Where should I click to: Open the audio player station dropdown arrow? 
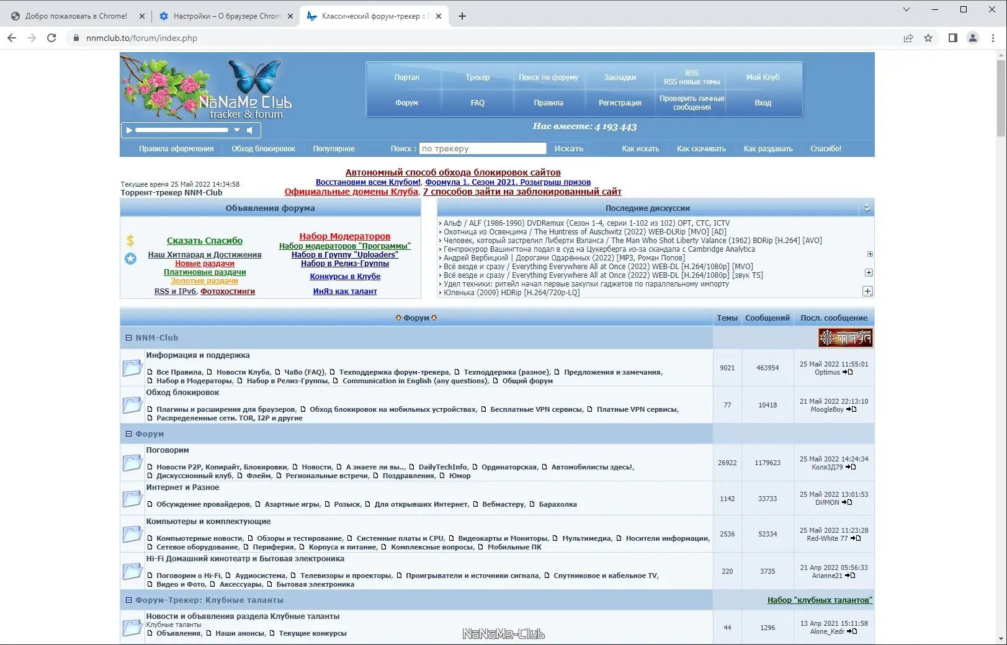(x=236, y=130)
